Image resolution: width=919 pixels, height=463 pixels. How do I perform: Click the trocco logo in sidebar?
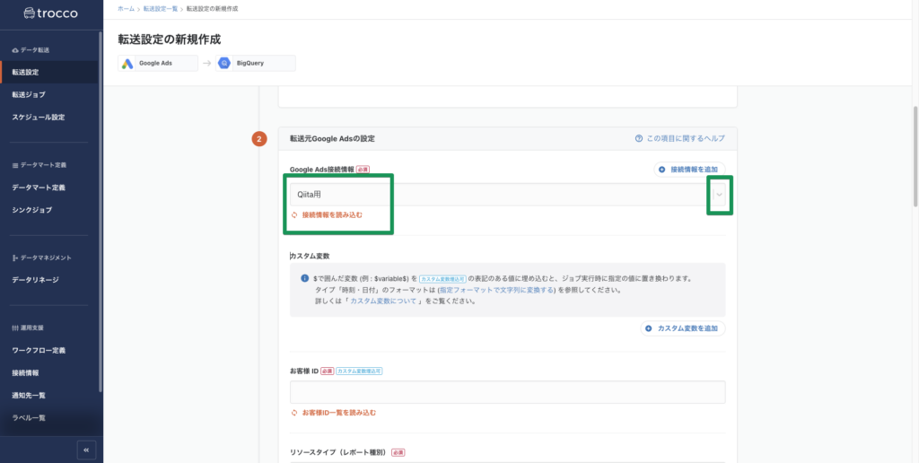coord(50,13)
